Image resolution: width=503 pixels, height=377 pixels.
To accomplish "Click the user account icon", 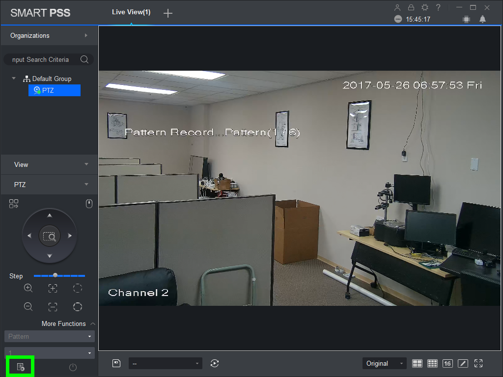I will (397, 7).
